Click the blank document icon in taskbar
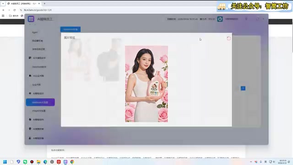The width and height of the screenshot is (293, 165). pyautogui.click(x=11, y=162)
